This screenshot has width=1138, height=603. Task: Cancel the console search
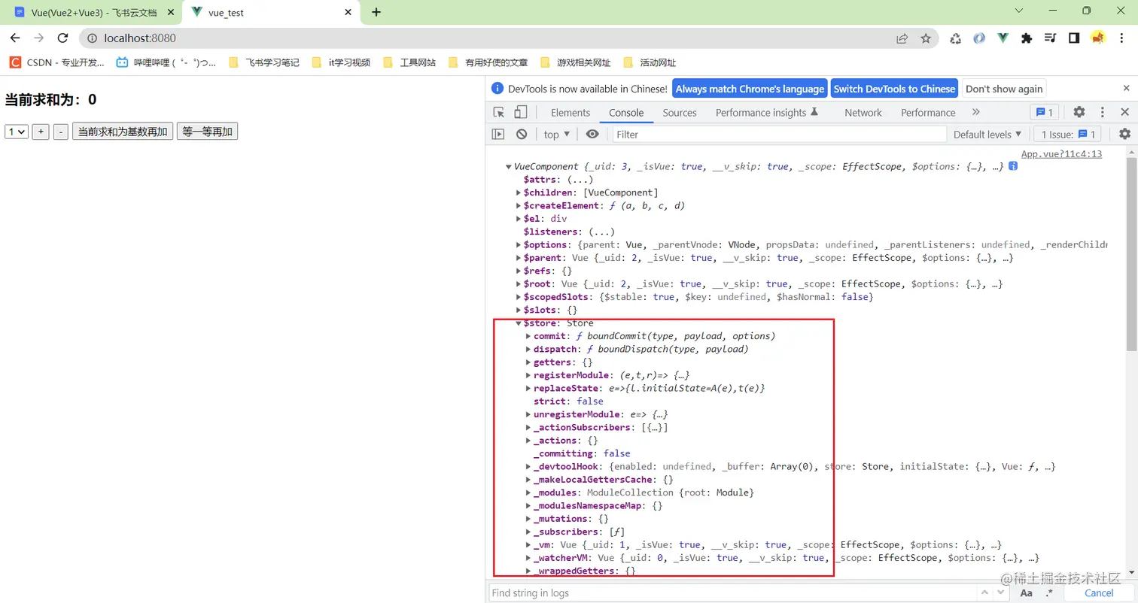pyautogui.click(x=1098, y=592)
